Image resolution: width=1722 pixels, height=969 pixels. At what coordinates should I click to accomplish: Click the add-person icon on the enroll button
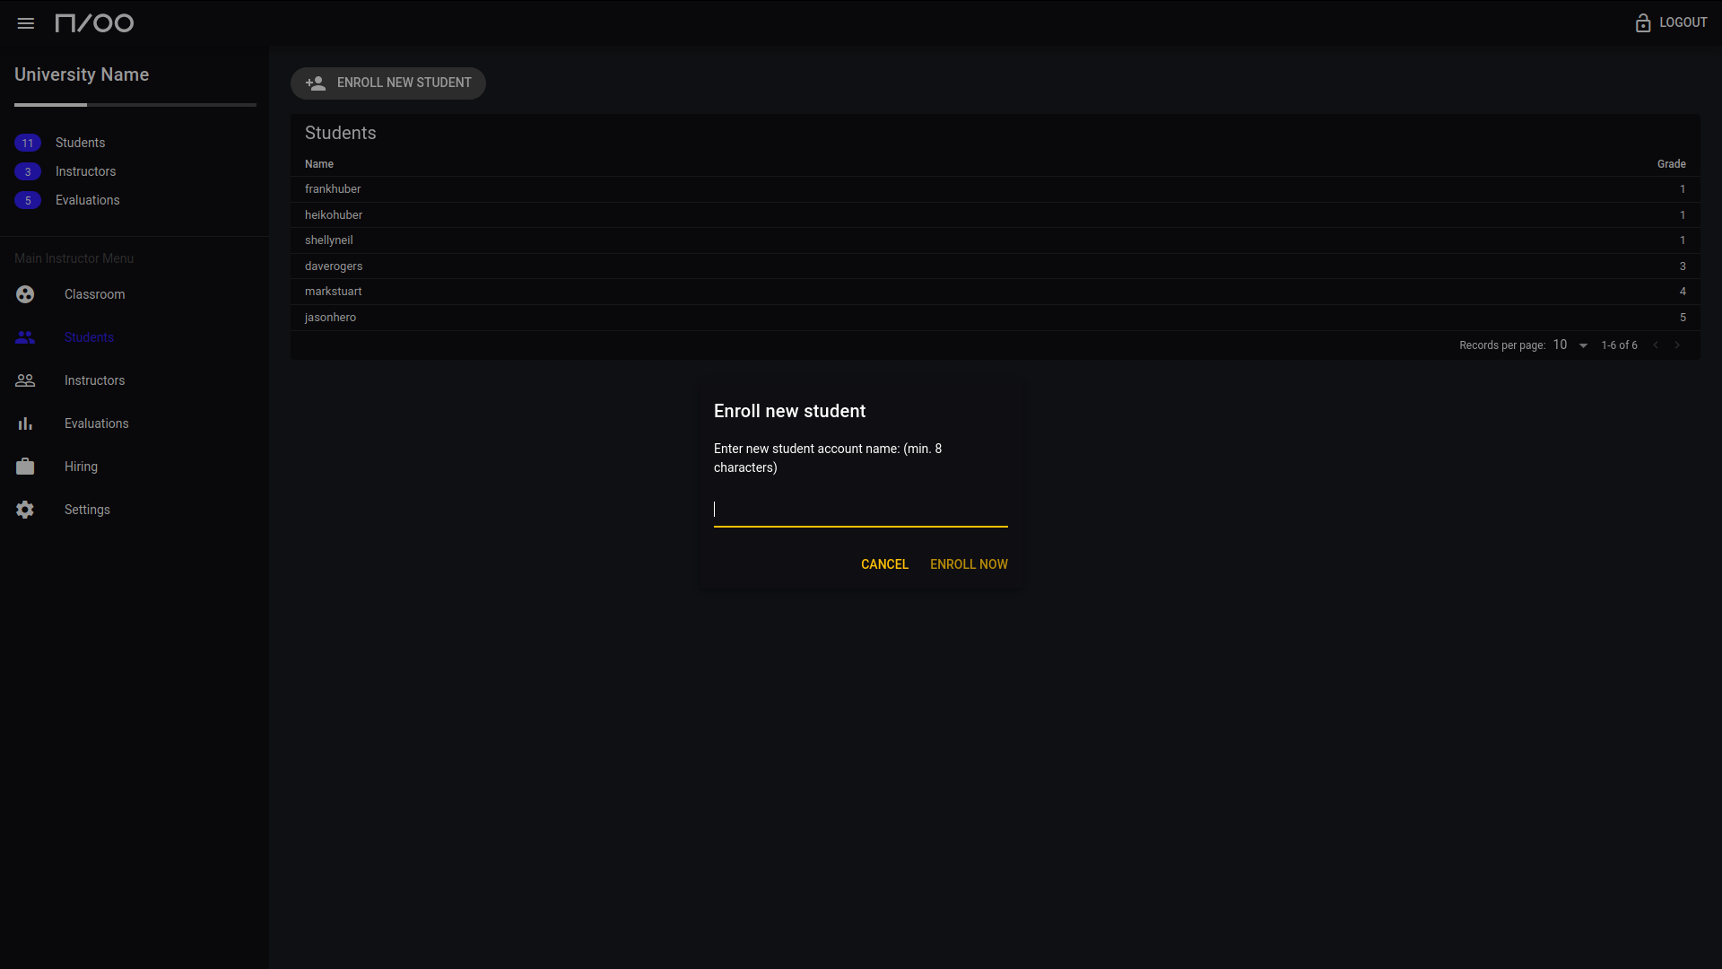(315, 83)
